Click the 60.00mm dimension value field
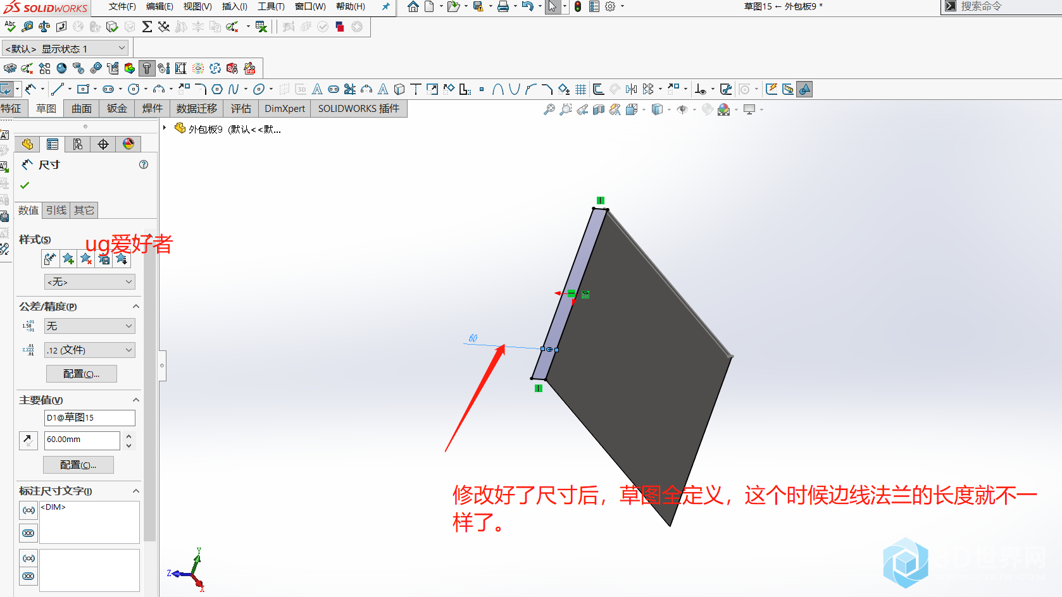The width and height of the screenshot is (1062, 597). point(82,440)
